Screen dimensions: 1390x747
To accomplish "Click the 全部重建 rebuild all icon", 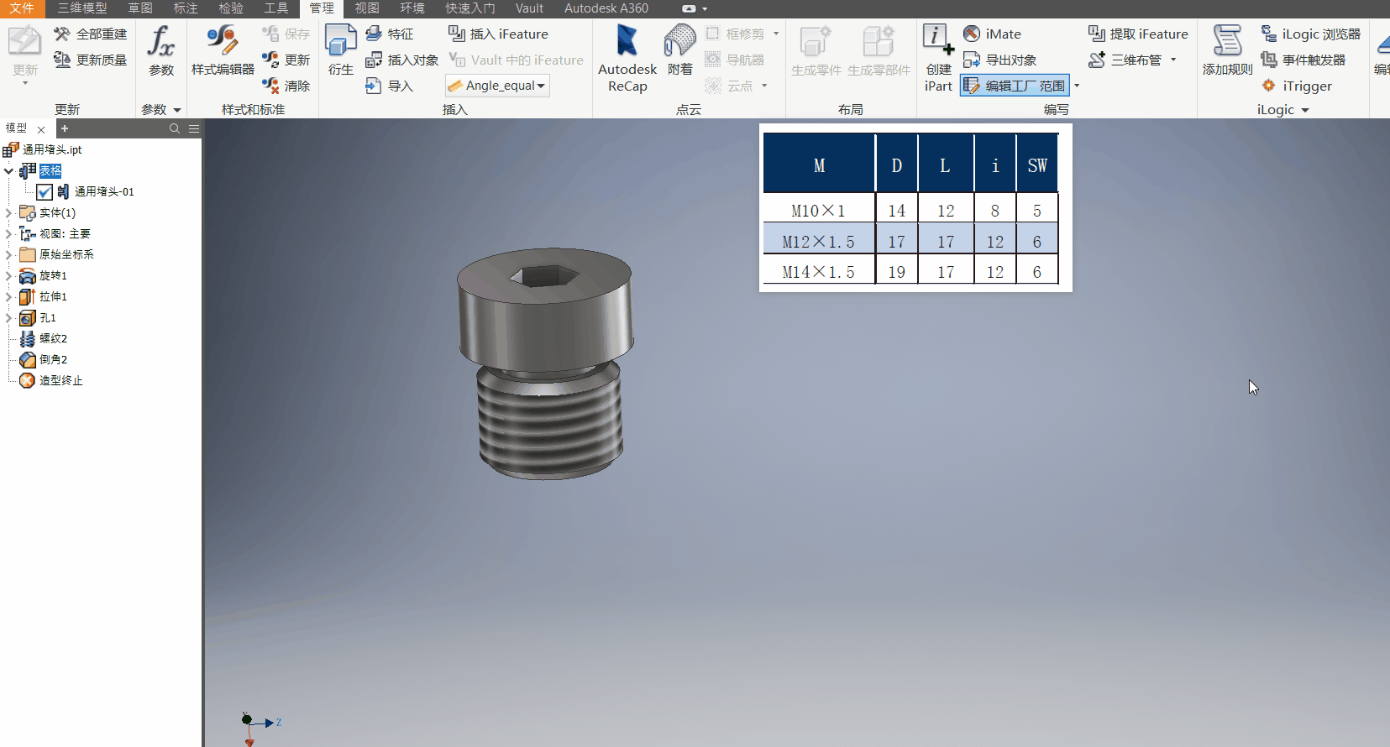I will pos(62,34).
